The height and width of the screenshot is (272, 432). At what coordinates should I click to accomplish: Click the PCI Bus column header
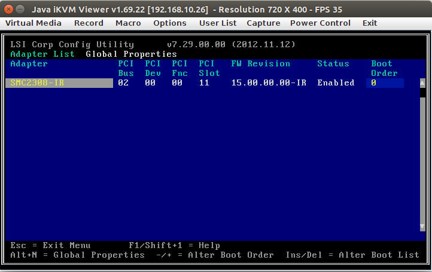(126, 68)
